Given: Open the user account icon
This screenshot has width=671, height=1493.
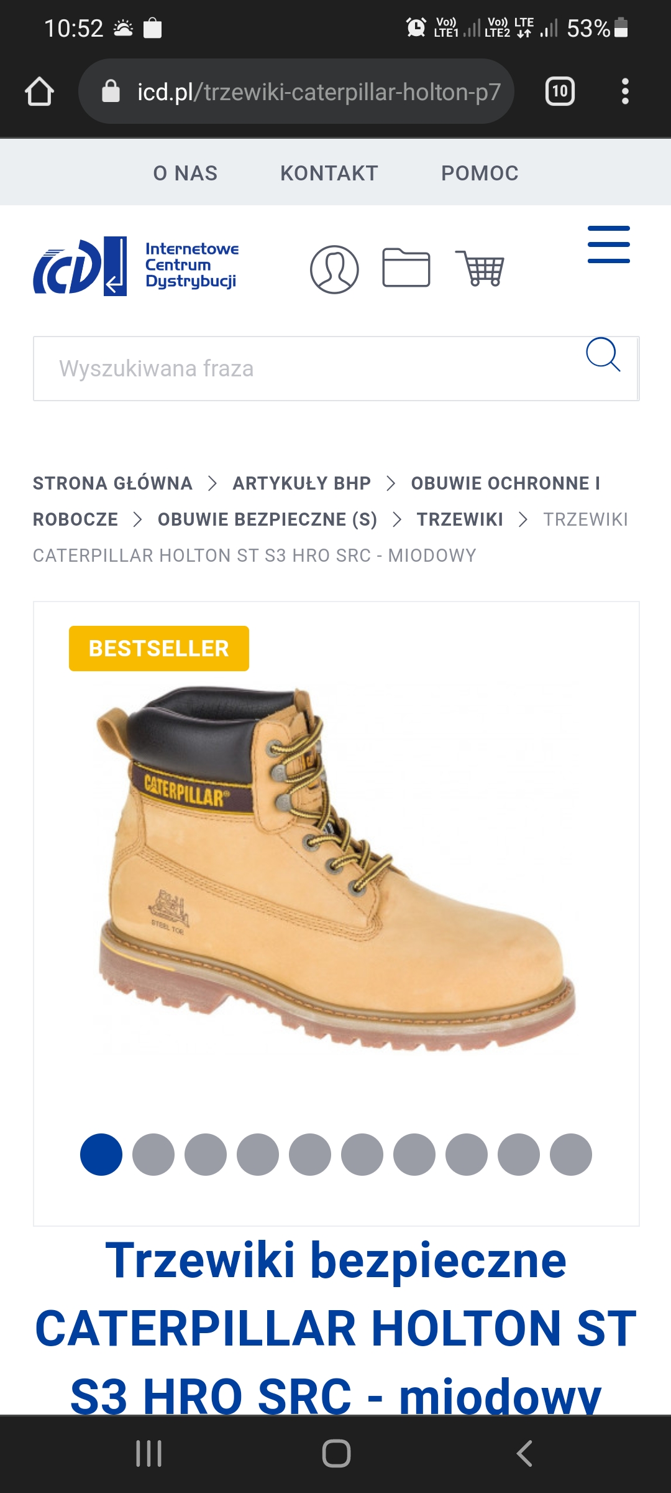Looking at the screenshot, I should (x=334, y=269).
